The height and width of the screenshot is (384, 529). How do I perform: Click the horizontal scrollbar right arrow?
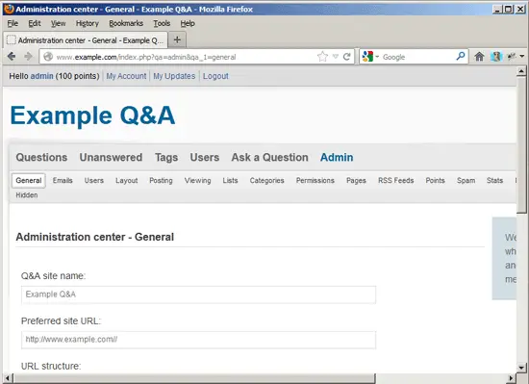coord(512,378)
